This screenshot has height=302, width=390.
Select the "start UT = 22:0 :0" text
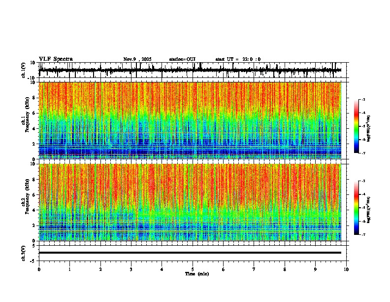[238, 59]
